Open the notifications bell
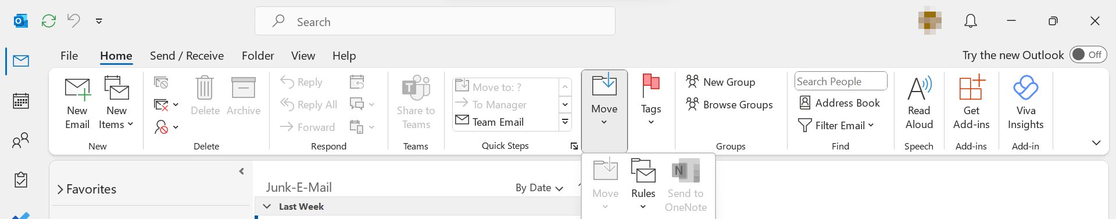 pos(971,21)
